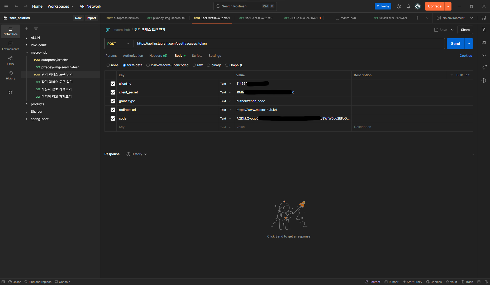Open Console in the status bar
The height and width of the screenshot is (285, 490).
(x=62, y=282)
